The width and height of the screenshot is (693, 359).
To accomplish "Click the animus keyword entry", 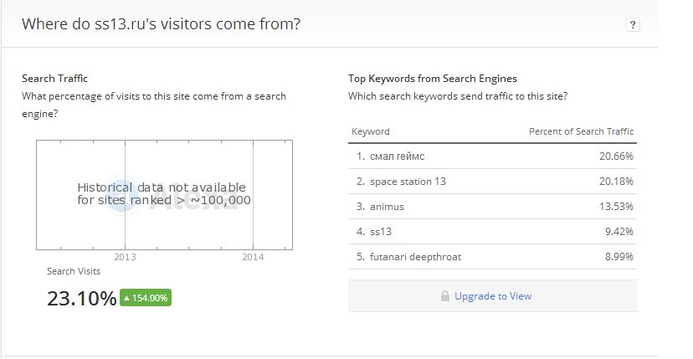I will click(x=387, y=207).
